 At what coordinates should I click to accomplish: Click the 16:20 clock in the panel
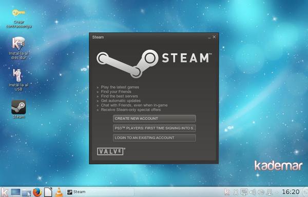[291, 192]
